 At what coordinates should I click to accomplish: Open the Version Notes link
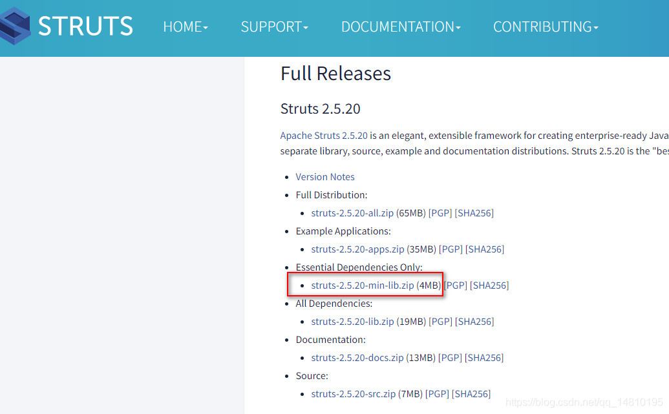point(325,177)
